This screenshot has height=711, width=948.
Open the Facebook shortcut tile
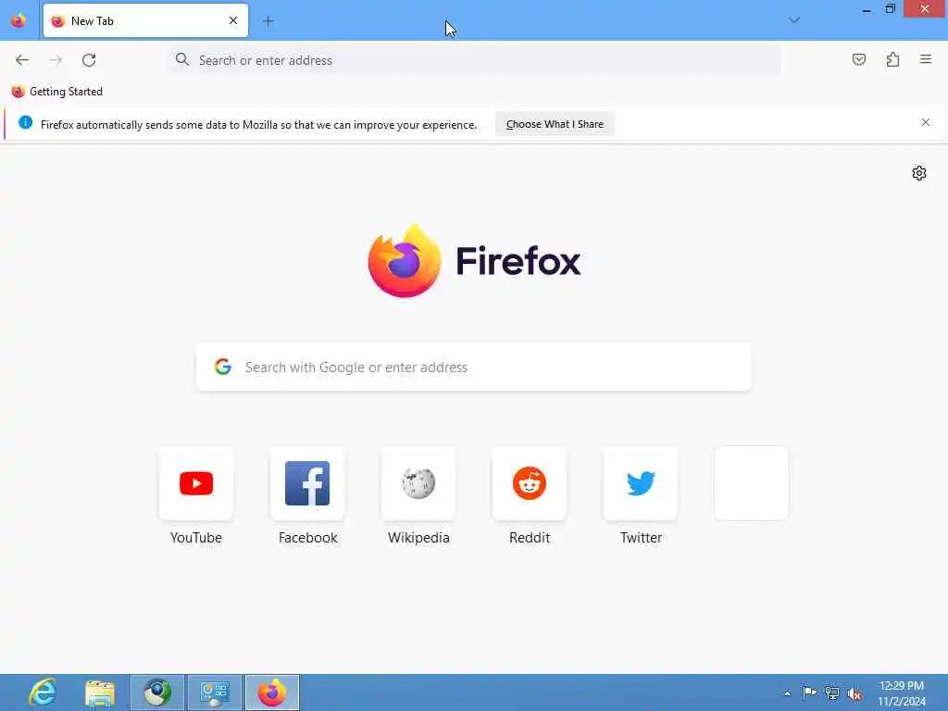coord(307,483)
